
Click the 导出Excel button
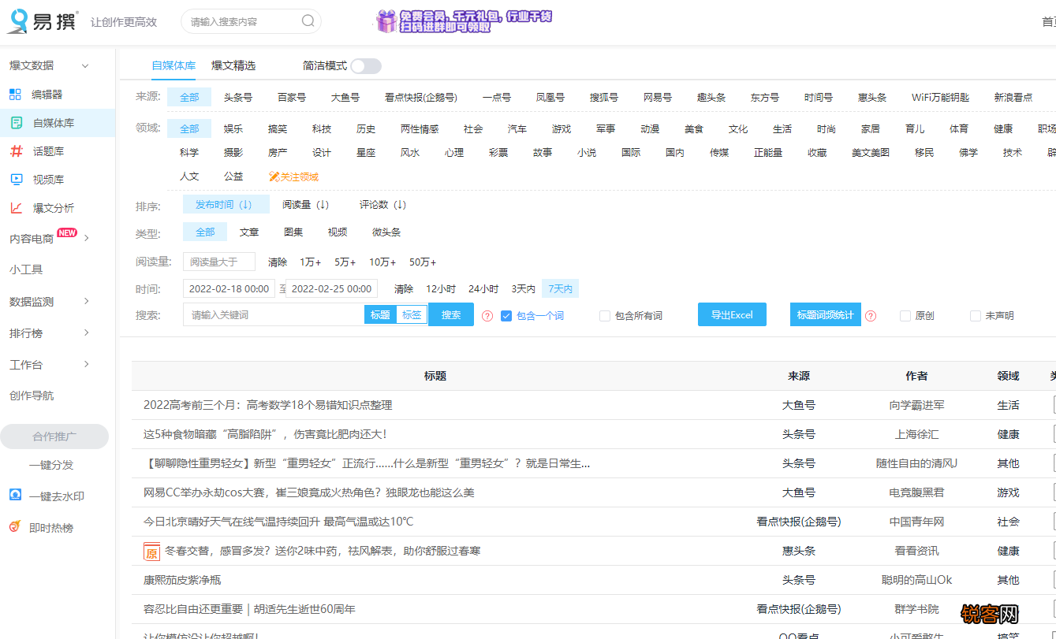pos(732,315)
